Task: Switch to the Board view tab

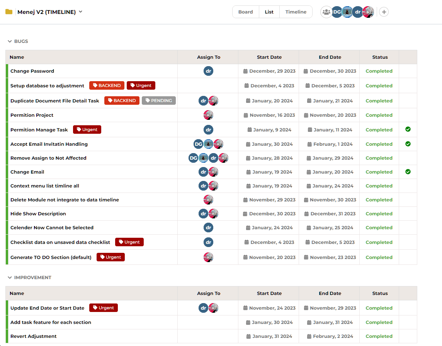Action: [x=245, y=12]
